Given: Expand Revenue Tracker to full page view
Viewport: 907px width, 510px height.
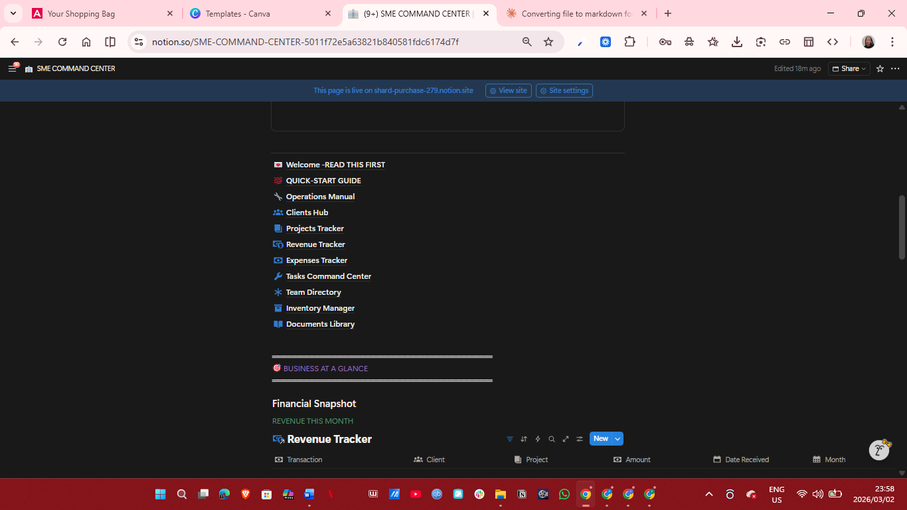Looking at the screenshot, I should click(x=566, y=438).
